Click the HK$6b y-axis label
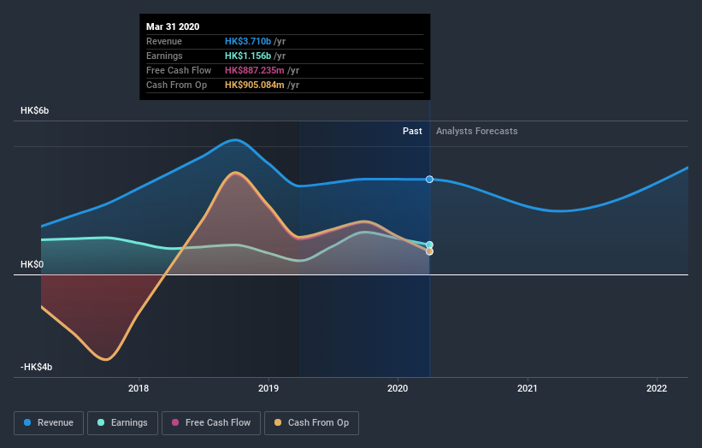 click(34, 110)
